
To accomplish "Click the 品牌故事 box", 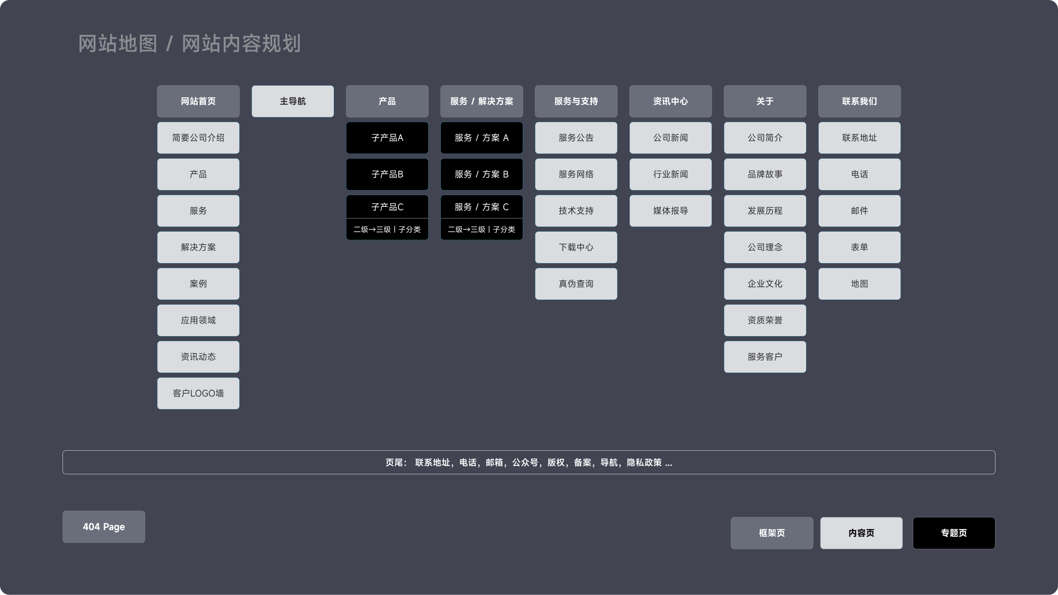I will coord(765,174).
